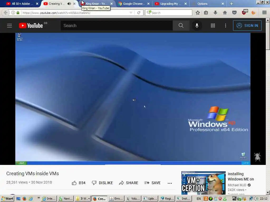Click the YouTube search magnifier button
The width and height of the screenshot is (270, 202).
pos(181,26)
